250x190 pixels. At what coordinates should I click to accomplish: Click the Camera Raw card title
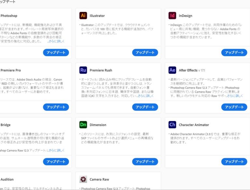pos(99,179)
